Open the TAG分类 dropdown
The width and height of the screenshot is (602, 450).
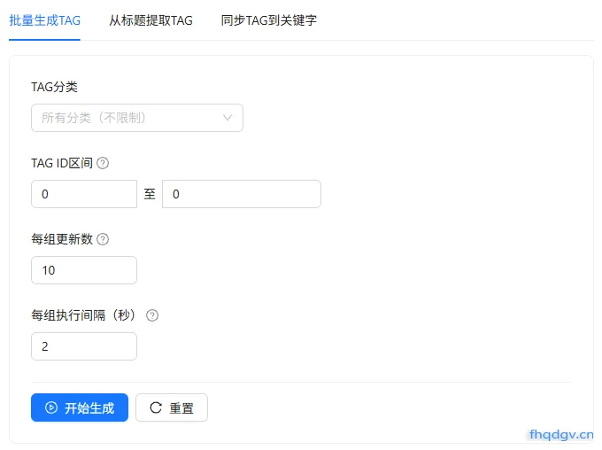tap(137, 118)
